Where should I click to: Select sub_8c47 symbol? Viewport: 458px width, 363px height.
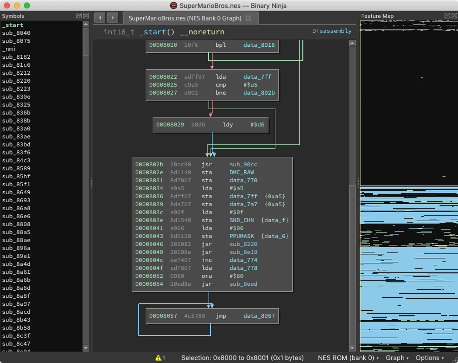[x=16, y=344]
